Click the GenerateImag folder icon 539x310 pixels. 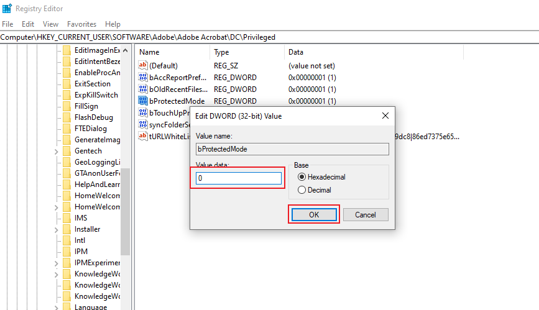[67, 140]
